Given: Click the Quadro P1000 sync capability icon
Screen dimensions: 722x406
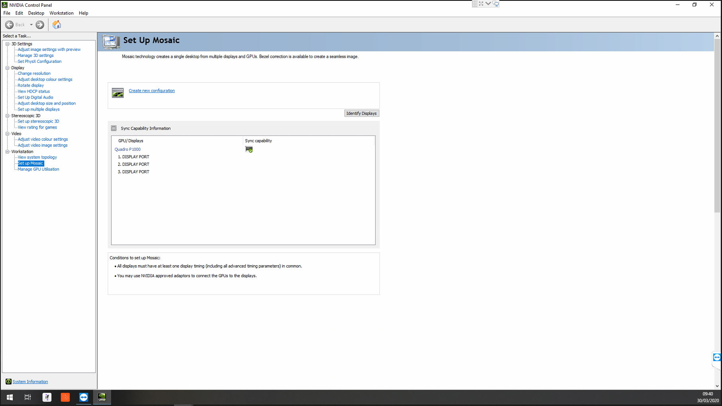Looking at the screenshot, I should point(249,150).
